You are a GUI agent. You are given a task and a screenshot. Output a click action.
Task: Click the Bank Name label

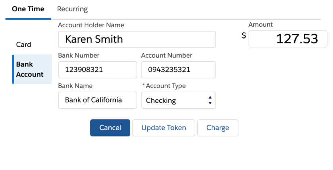[75, 86]
